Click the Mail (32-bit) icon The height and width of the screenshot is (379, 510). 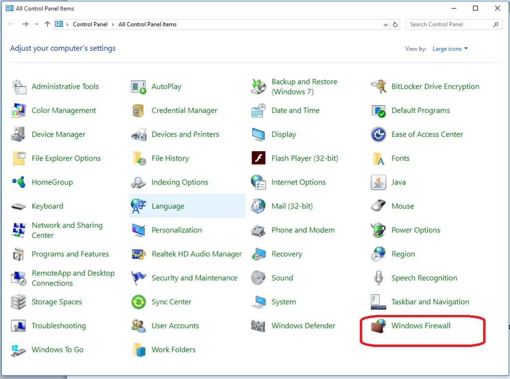pos(258,206)
